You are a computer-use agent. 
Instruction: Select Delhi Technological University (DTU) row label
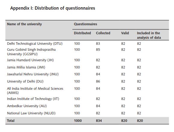click(x=35, y=43)
